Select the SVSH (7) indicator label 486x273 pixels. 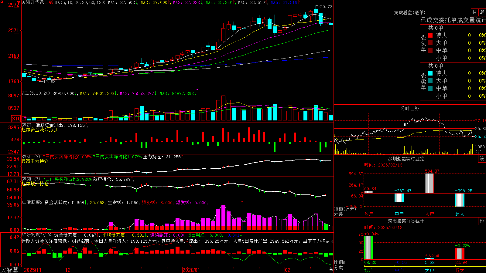31,179
